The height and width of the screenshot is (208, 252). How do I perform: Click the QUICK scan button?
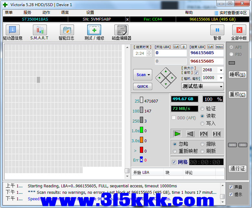click(x=142, y=86)
